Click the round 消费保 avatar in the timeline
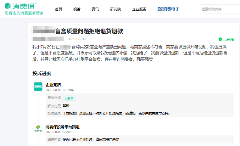 click(x=38, y=129)
